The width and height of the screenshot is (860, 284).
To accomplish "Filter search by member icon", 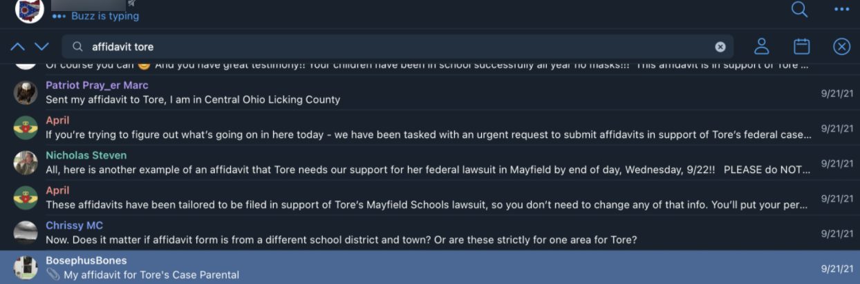I will pos(761,47).
